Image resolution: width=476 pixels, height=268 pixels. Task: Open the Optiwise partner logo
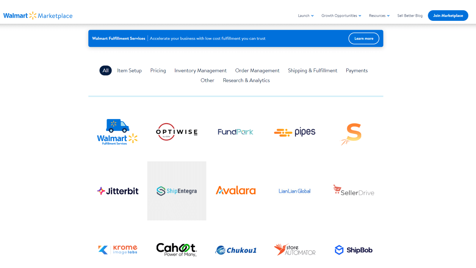177,132
